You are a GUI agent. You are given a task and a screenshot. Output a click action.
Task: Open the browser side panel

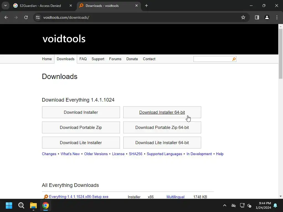257,17
